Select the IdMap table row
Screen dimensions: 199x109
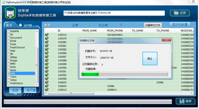click(x=21, y=57)
